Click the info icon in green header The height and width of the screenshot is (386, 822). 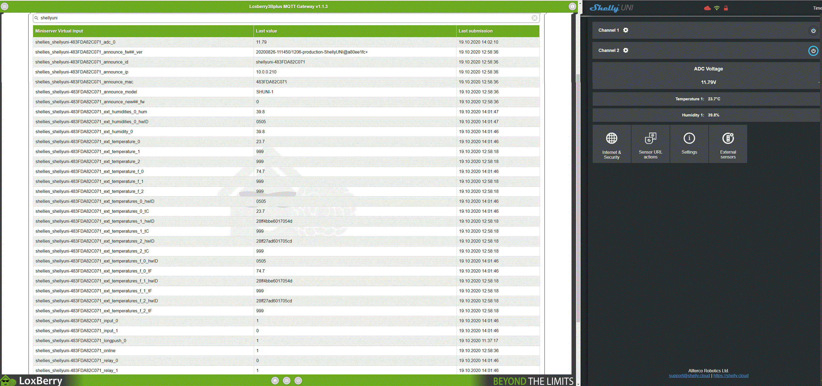[x=572, y=6]
